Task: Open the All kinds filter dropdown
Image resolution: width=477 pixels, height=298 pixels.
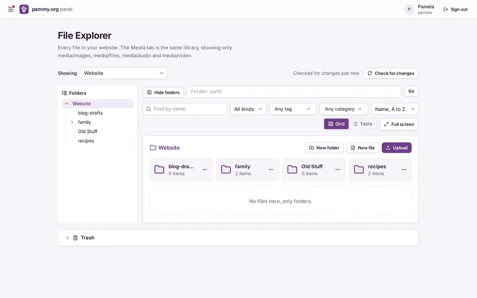Action: tap(248, 109)
